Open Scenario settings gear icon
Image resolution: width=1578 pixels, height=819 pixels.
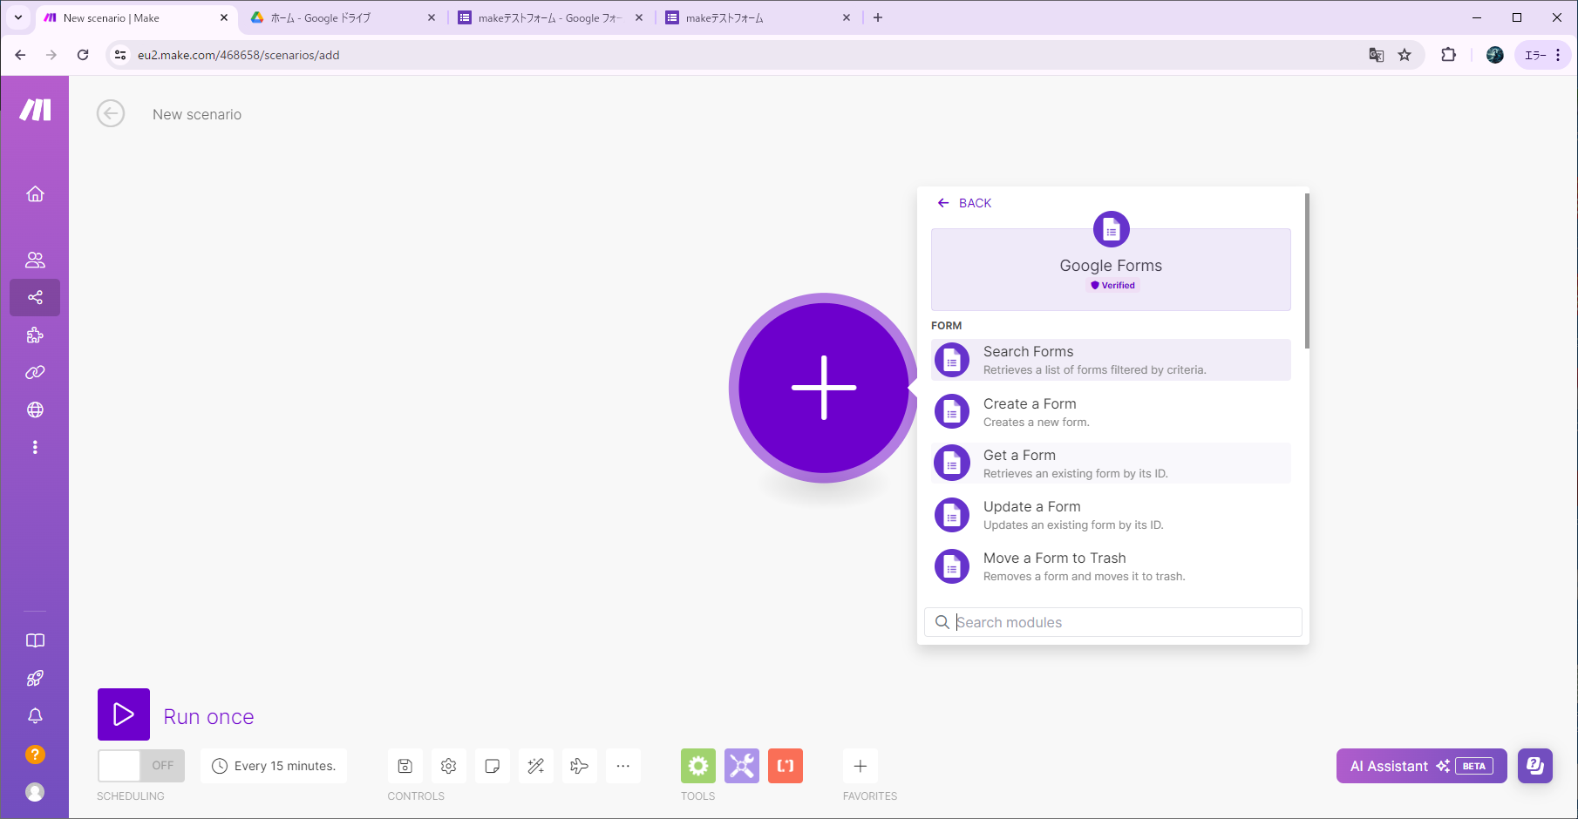tap(449, 766)
